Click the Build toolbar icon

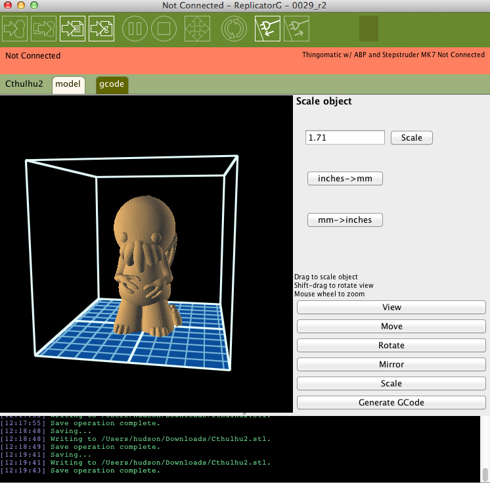coord(15,28)
